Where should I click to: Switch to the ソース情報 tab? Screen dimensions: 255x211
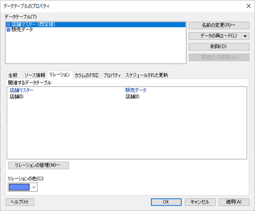35,75
